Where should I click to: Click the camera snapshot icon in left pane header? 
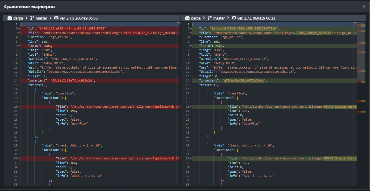pos(56,18)
